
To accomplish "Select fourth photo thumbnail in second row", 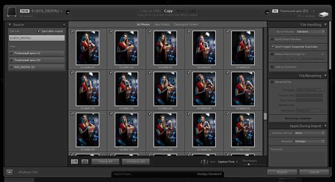I will (204, 89).
